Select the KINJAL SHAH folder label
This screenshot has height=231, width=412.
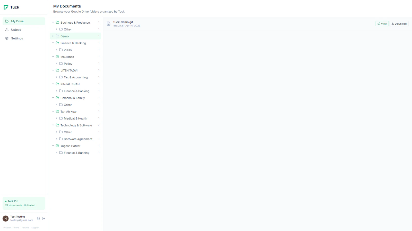point(70,84)
